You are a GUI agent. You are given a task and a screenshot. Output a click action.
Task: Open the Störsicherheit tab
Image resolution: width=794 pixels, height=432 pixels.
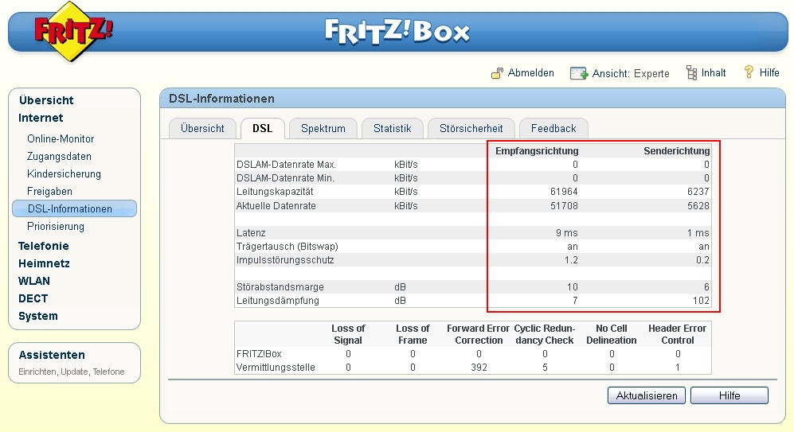point(471,128)
